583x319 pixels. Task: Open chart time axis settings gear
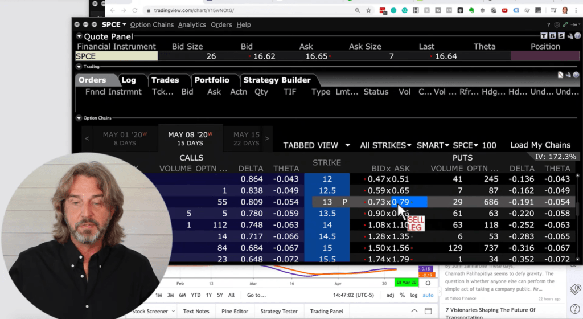point(428,283)
